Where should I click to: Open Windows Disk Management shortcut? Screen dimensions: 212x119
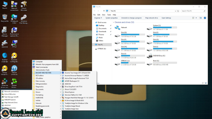pos(24,19)
